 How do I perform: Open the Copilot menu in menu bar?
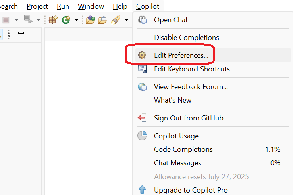point(148,6)
